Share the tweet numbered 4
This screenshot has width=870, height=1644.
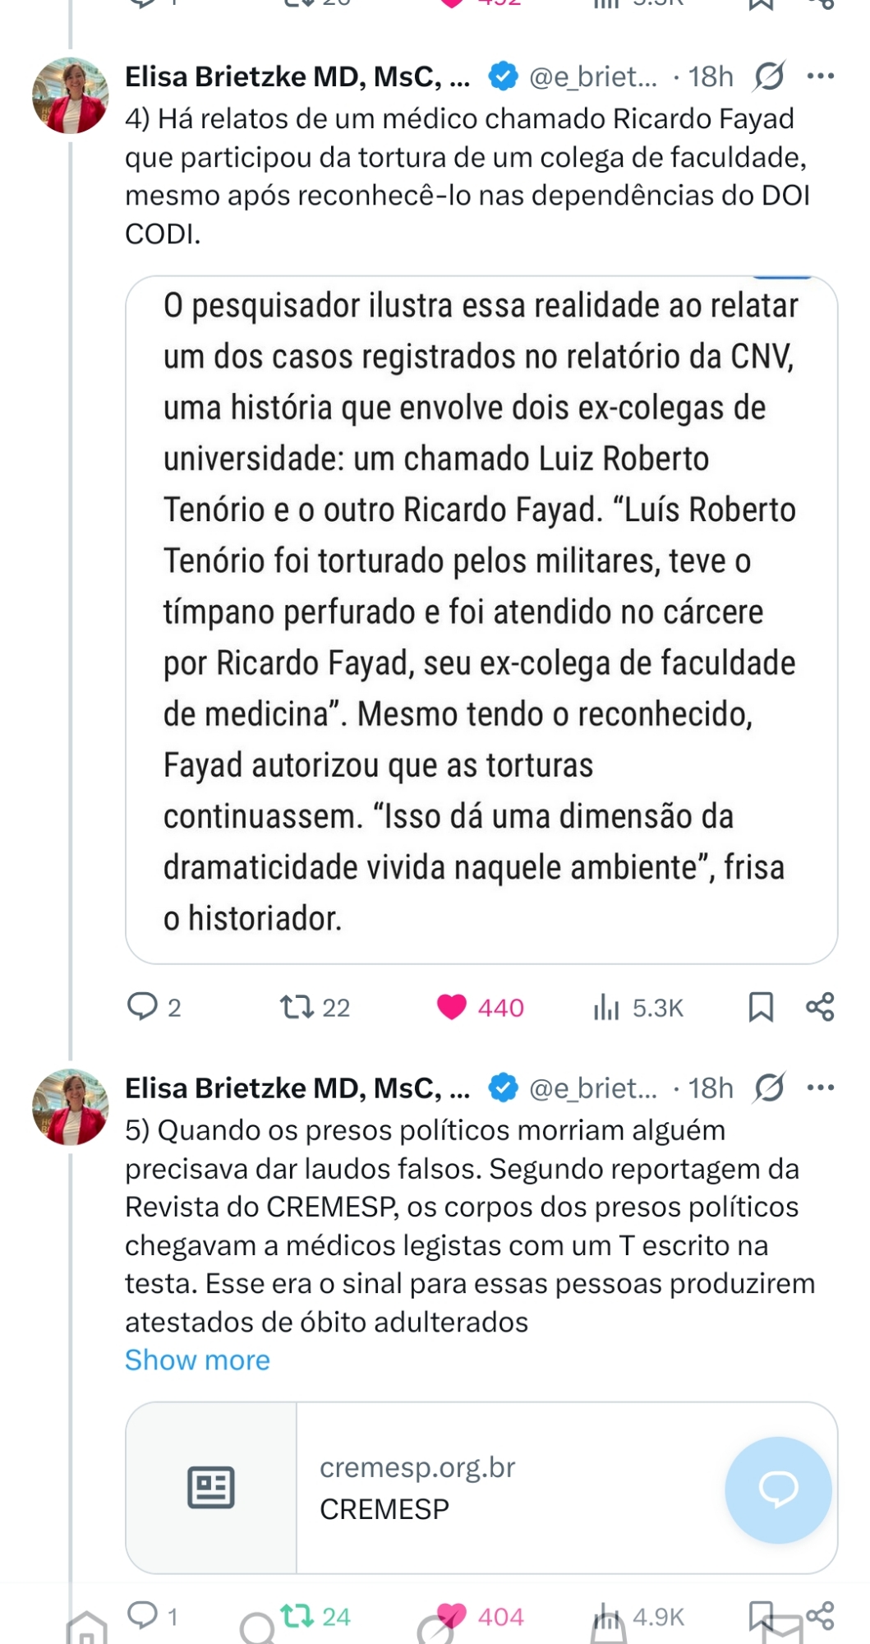[820, 1006]
